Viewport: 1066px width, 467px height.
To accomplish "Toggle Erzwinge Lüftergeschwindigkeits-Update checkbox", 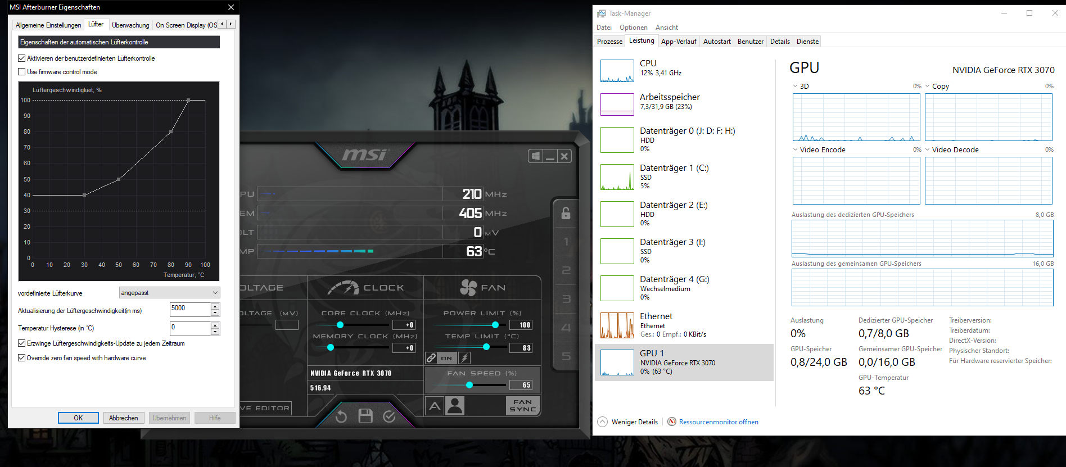I will coord(22,343).
